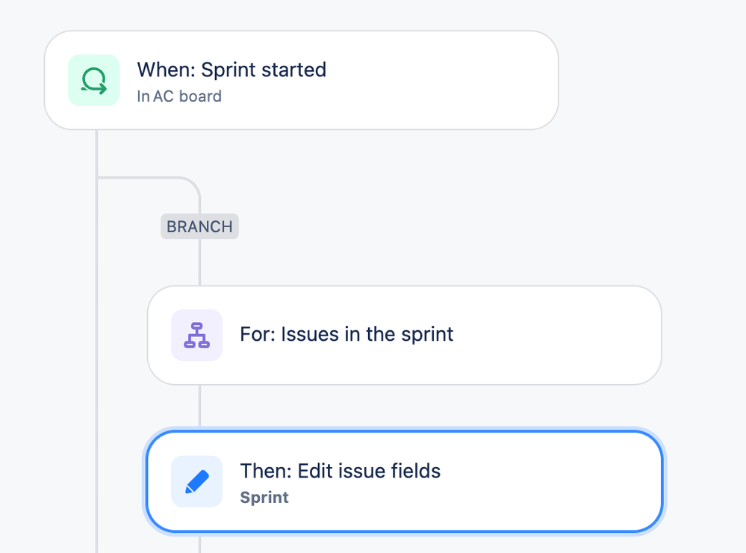This screenshot has width=746, height=553.
Task: Click the blue pencil edit icon
Action: pyautogui.click(x=196, y=481)
